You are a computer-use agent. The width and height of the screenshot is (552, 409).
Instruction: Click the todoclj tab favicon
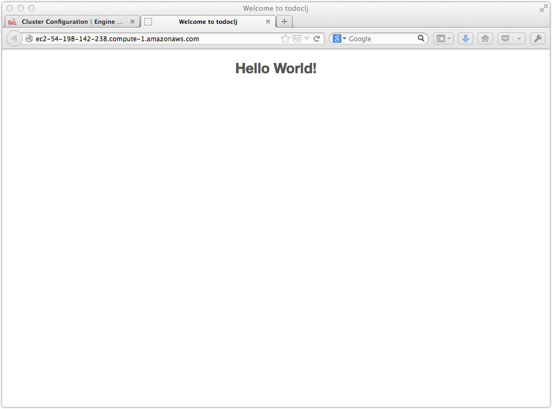pos(148,22)
